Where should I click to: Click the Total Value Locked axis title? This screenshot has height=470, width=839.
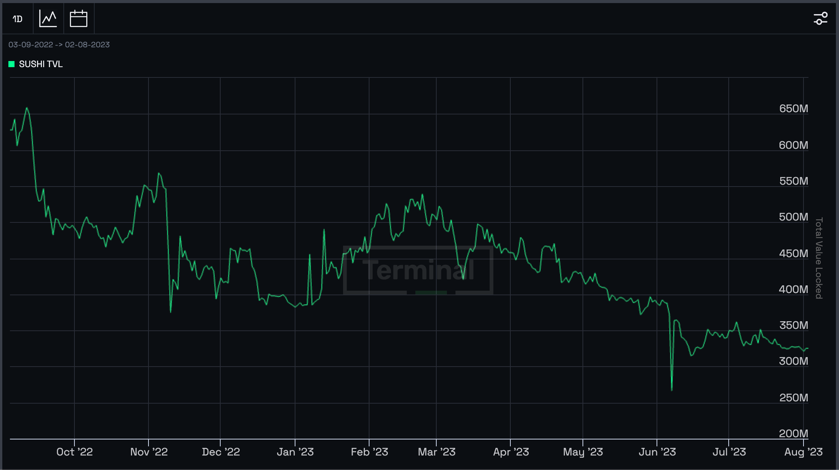pos(819,258)
